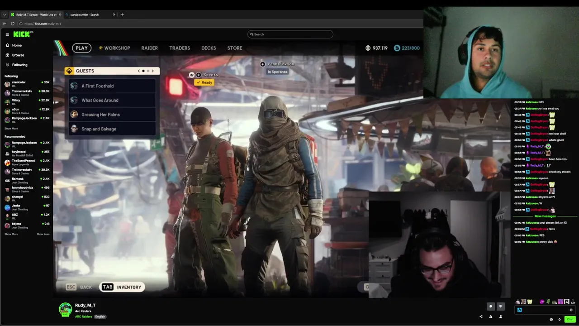Screen dimensions: 579x326
Task: Click the Kick logo
Action: (23, 34)
